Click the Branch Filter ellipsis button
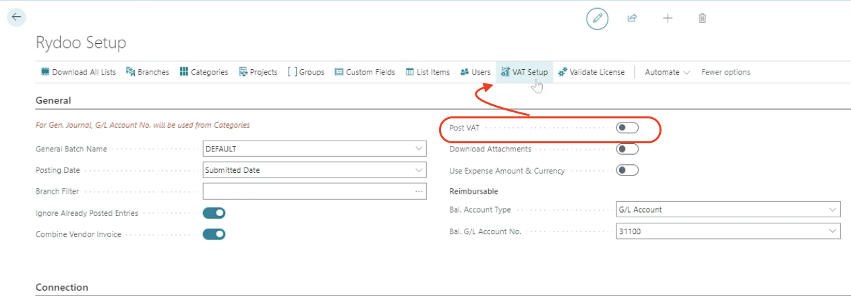The height and width of the screenshot is (296, 851). point(419,192)
